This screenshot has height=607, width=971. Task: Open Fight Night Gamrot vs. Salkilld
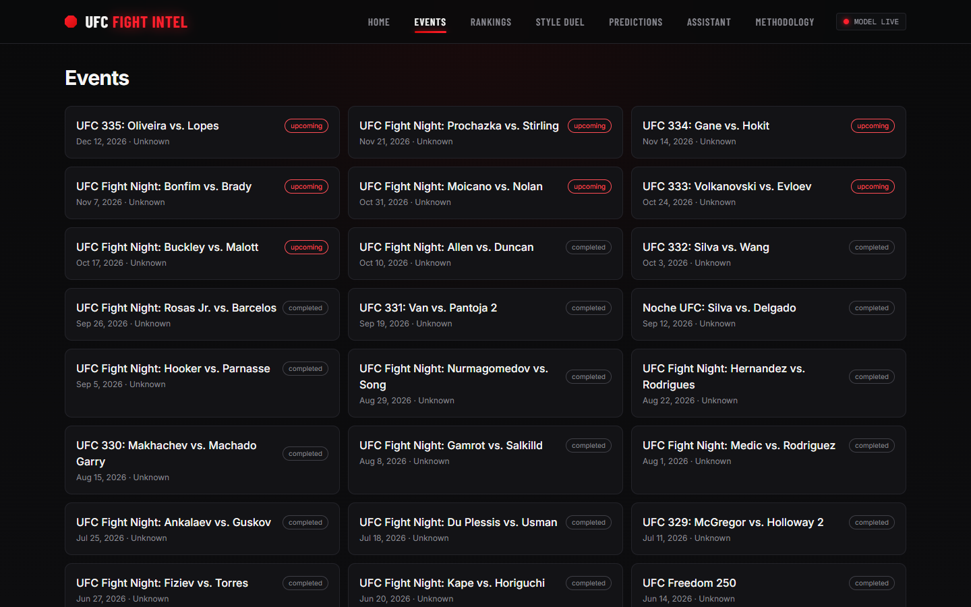(x=486, y=460)
